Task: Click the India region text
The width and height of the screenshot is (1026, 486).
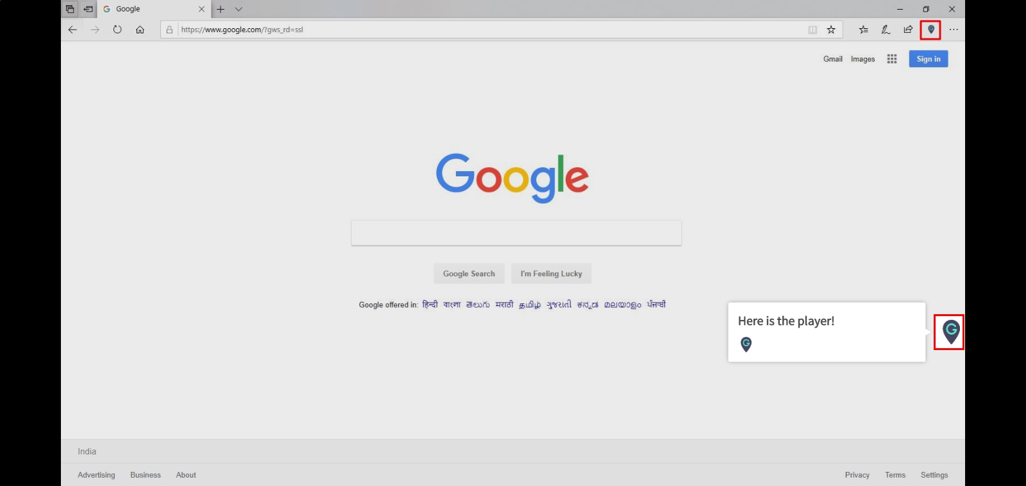Action: tap(87, 451)
